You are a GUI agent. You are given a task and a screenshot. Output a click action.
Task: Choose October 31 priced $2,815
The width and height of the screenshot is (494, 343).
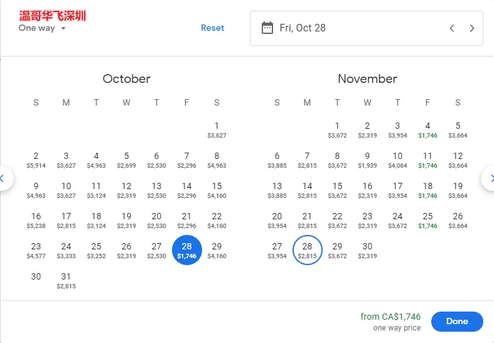pyautogui.click(x=66, y=281)
